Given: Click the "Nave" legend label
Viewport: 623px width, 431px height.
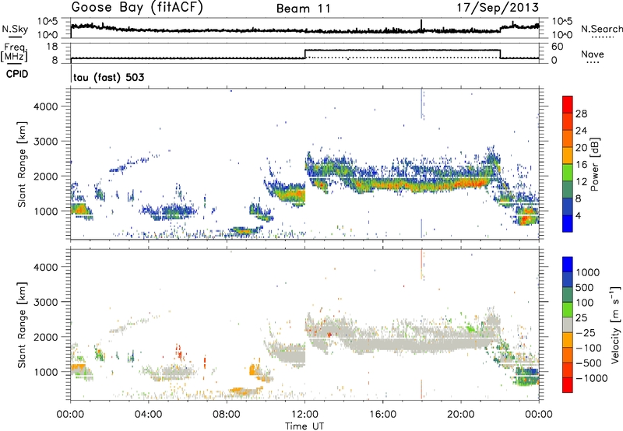Looking at the screenshot, I should pyautogui.click(x=593, y=54).
